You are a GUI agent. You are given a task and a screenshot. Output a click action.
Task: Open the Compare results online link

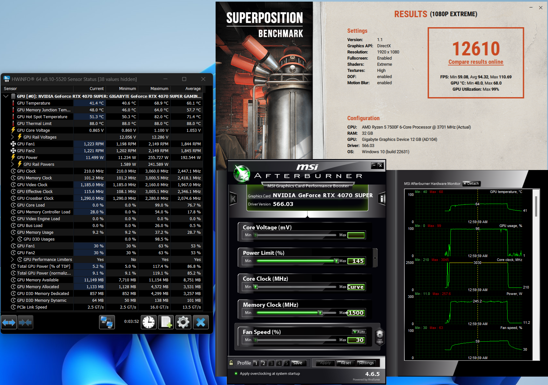pos(476,62)
